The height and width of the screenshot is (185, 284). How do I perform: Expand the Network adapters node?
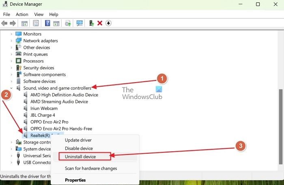(11, 41)
